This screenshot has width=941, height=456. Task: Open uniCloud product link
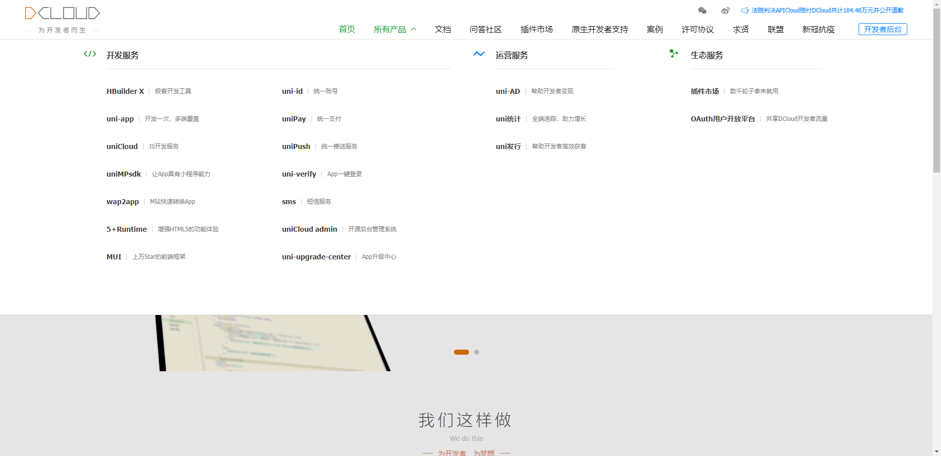pos(122,146)
